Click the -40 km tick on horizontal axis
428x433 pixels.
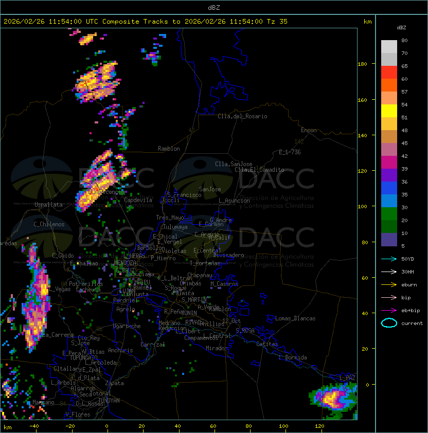coord(34,426)
